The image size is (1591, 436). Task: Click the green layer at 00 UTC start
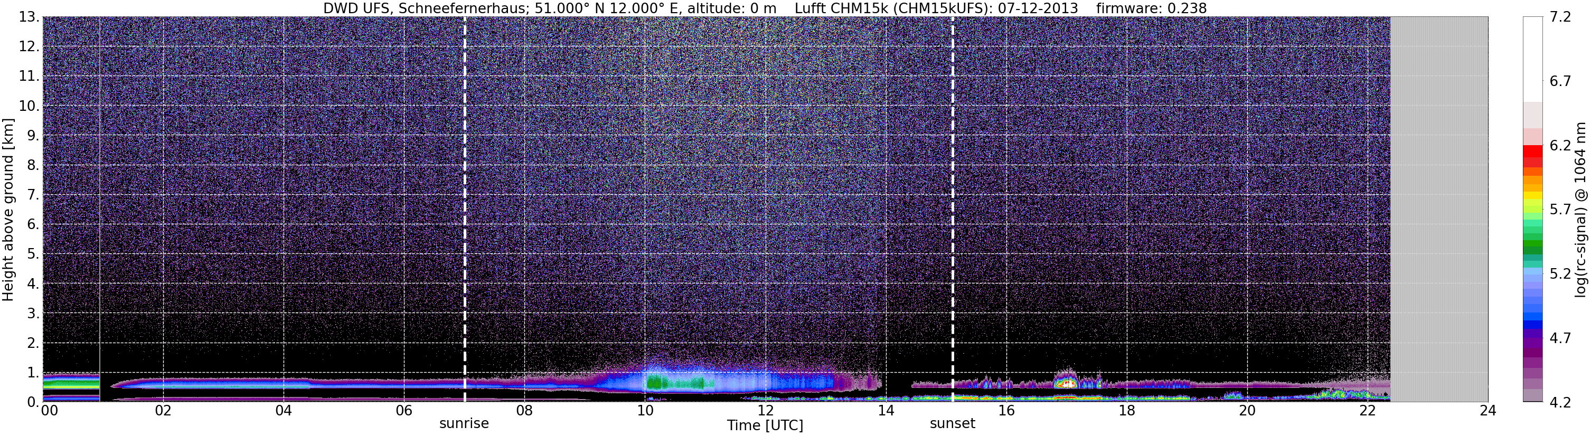point(71,384)
